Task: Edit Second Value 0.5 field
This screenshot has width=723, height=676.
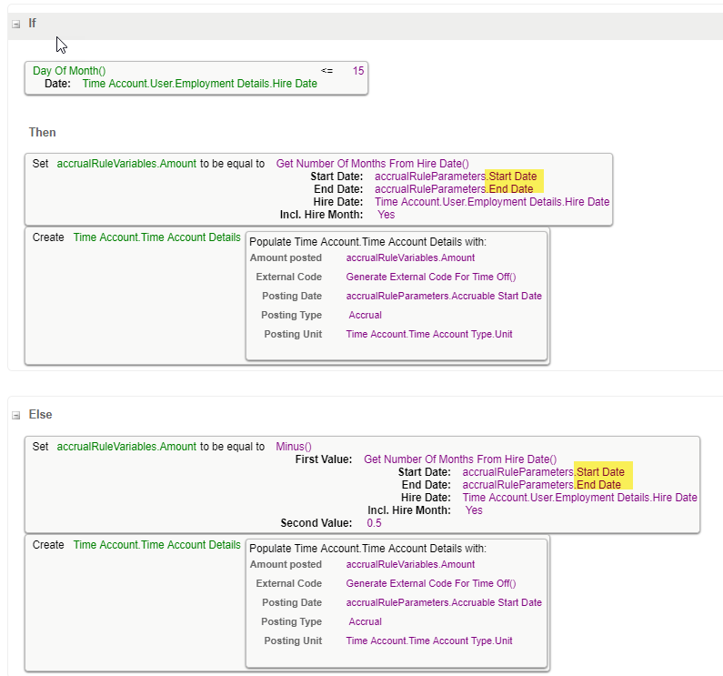Action: point(374,523)
